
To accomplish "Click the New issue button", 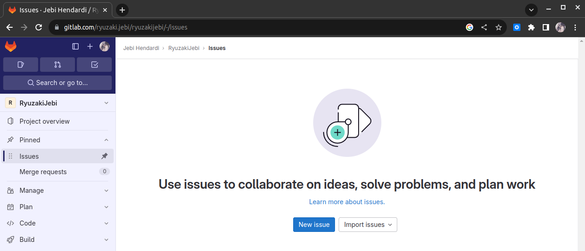I will tap(314, 225).
